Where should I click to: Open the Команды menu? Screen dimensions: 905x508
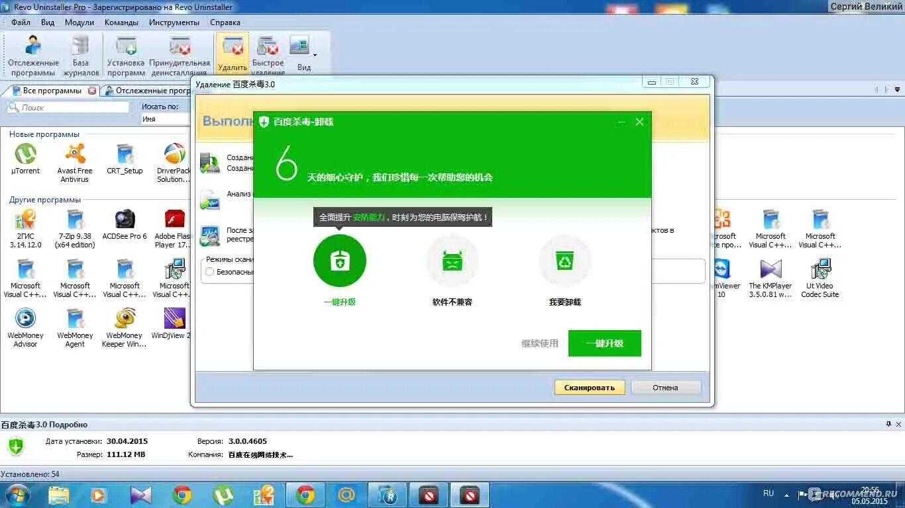(121, 22)
